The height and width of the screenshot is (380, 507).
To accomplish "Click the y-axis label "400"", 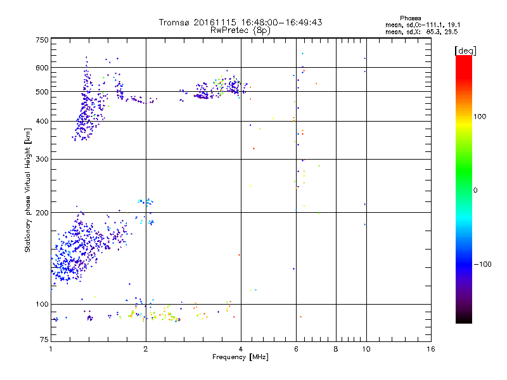I will (42, 122).
